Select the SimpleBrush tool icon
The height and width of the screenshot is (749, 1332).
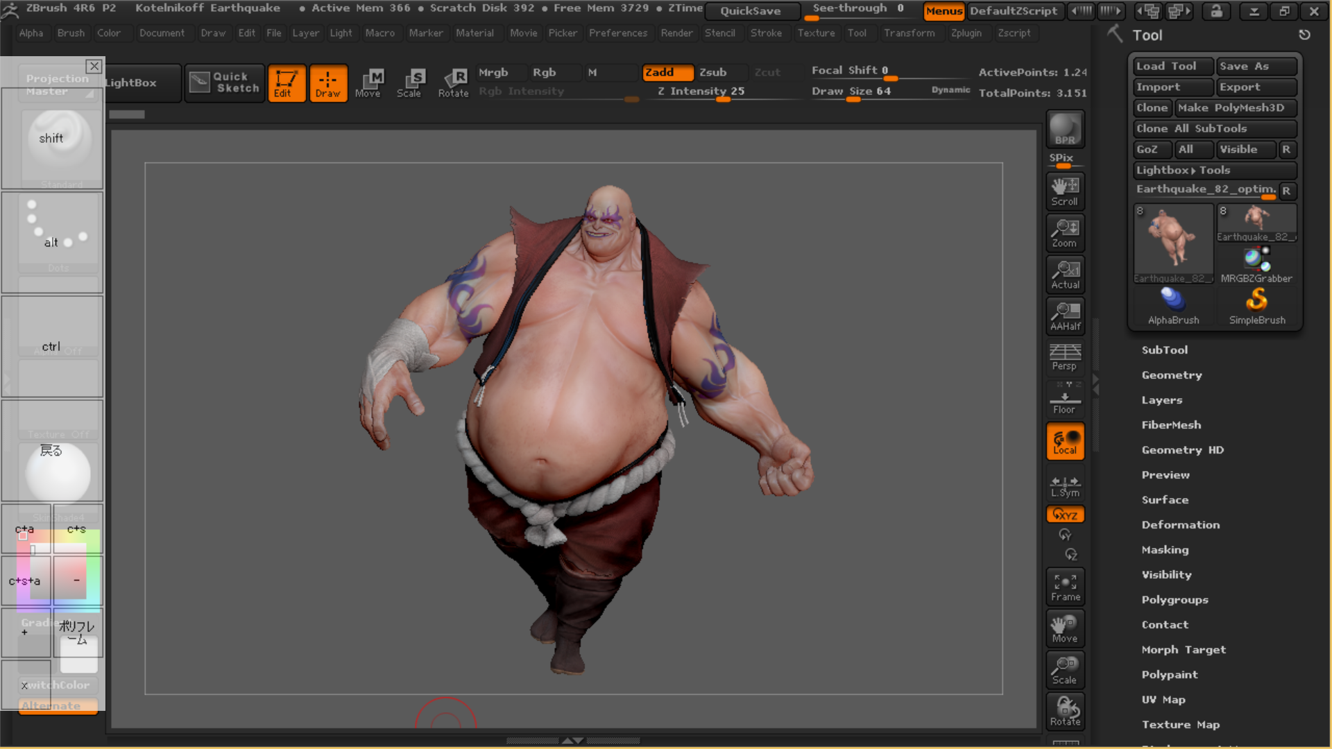tap(1256, 306)
